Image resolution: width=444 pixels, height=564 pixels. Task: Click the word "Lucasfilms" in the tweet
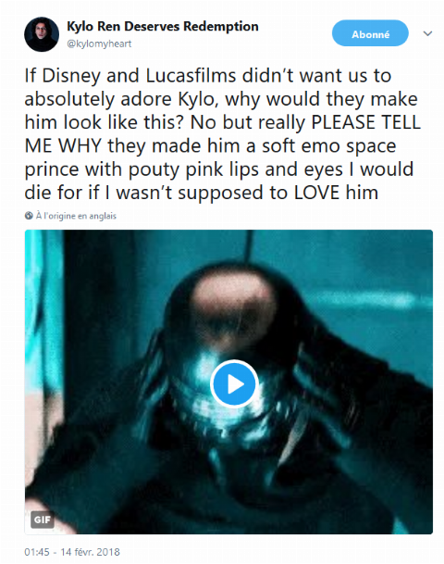[191, 76]
